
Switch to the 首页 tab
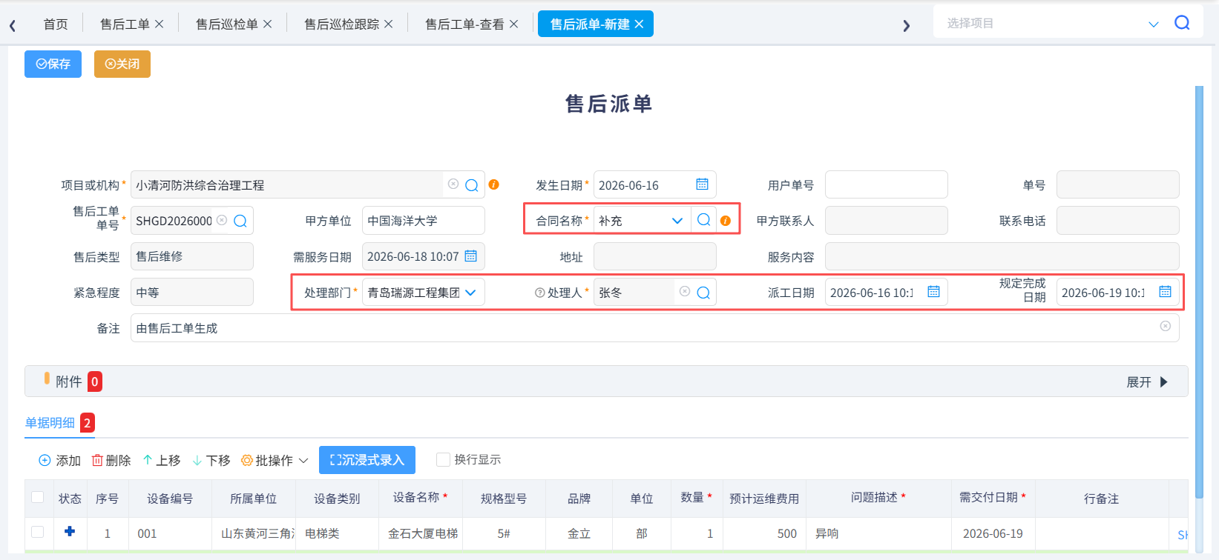[56, 24]
